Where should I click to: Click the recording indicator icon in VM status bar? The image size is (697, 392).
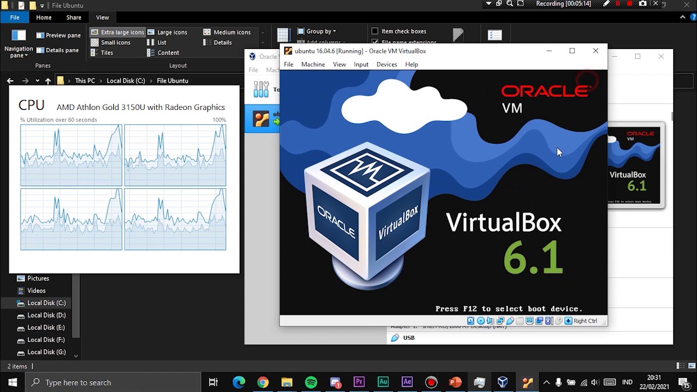tap(539, 321)
